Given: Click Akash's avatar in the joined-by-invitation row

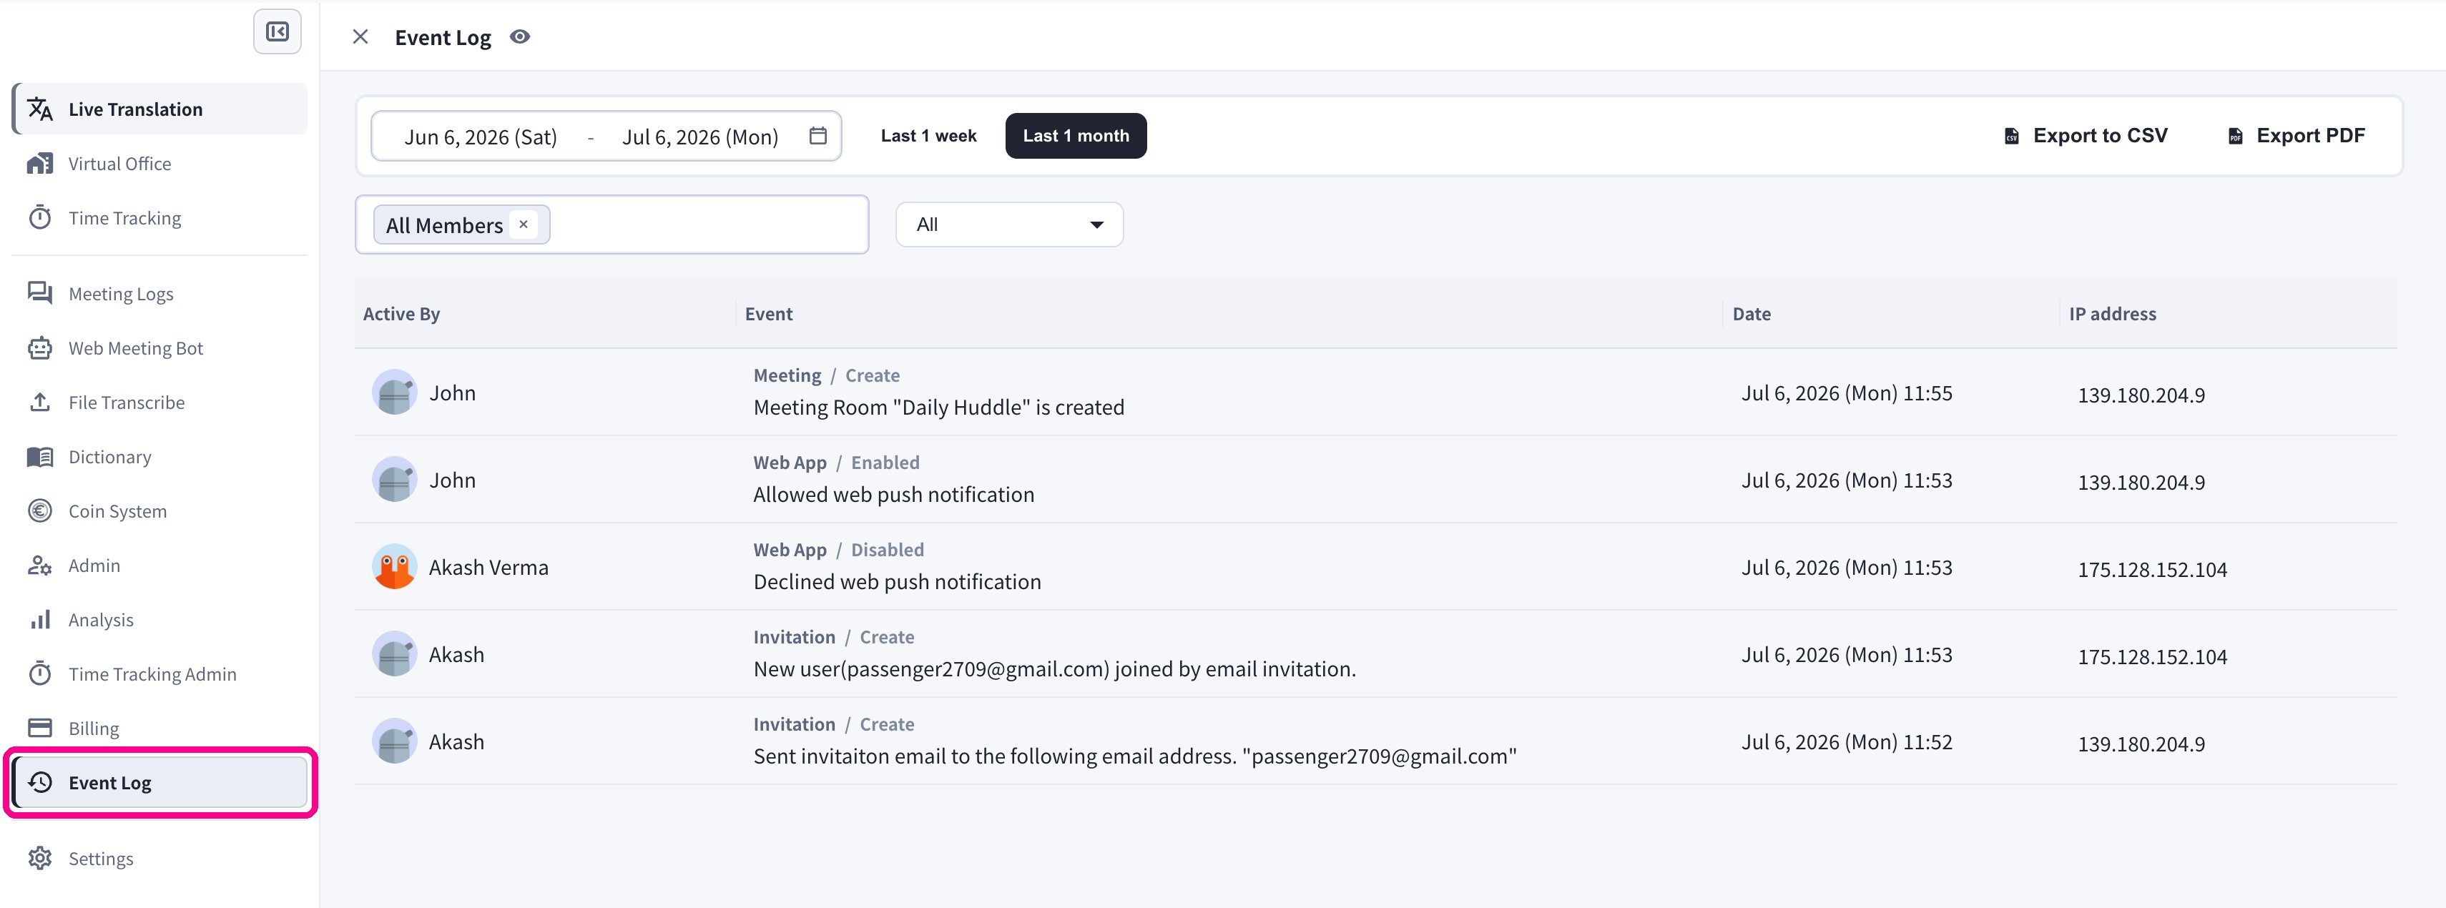Looking at the screenshot, I should 394,655.
